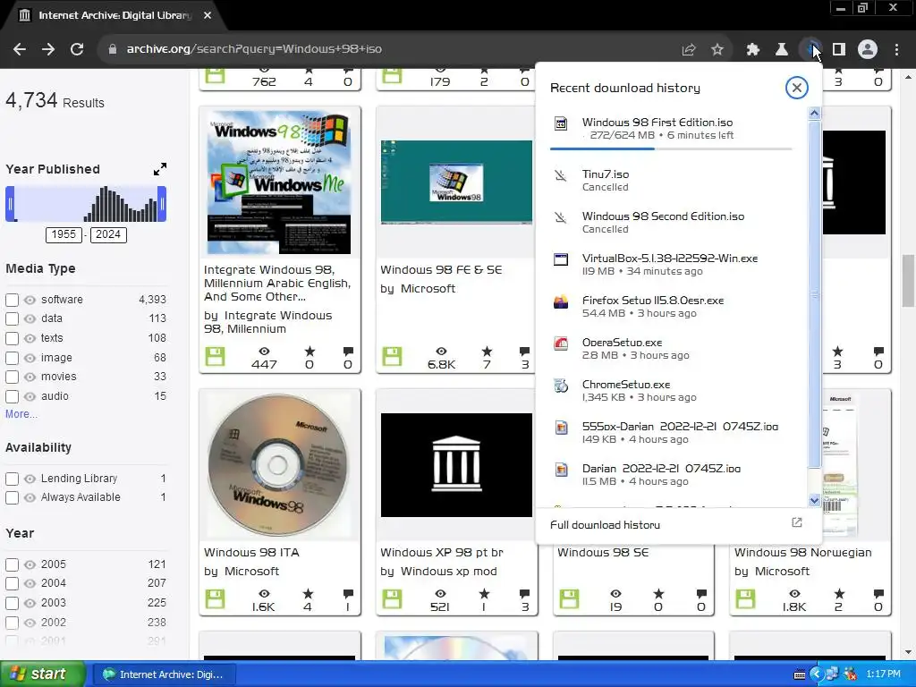Click the left handle of year range slider

10,204
